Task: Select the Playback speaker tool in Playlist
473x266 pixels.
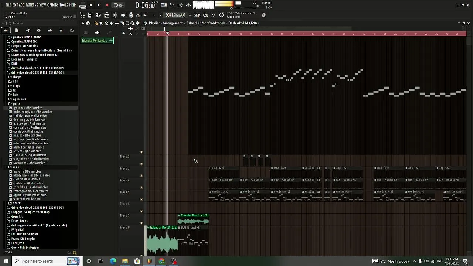Action: point(137,23)
